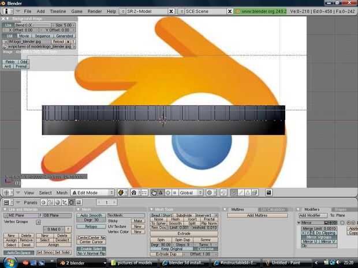
Task: Collapse the Mirror modifier triangle
Action: pyautogui.click(x=299, y=222)
